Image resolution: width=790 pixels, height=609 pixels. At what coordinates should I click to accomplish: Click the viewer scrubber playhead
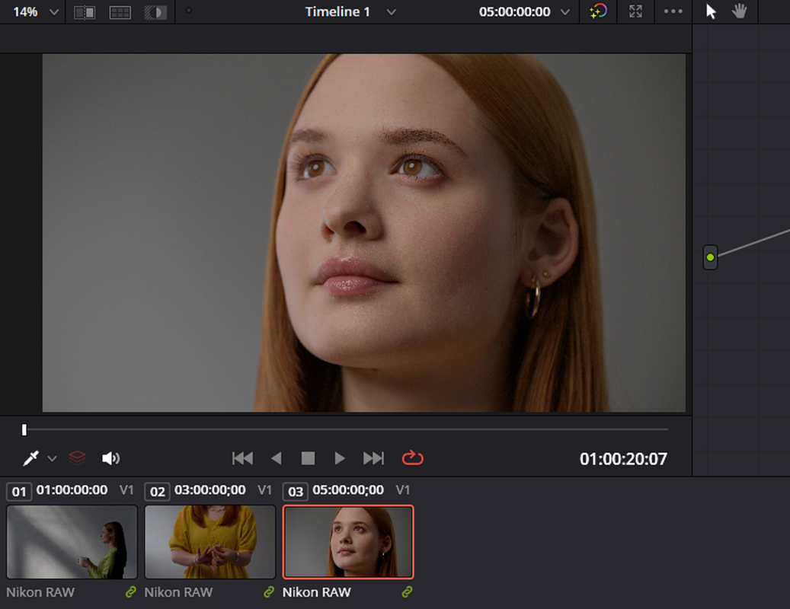click(x=24, y=430)
